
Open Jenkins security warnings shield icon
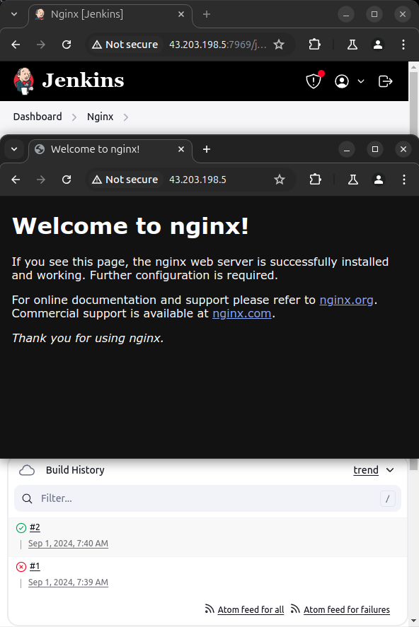tap(314, 81)
